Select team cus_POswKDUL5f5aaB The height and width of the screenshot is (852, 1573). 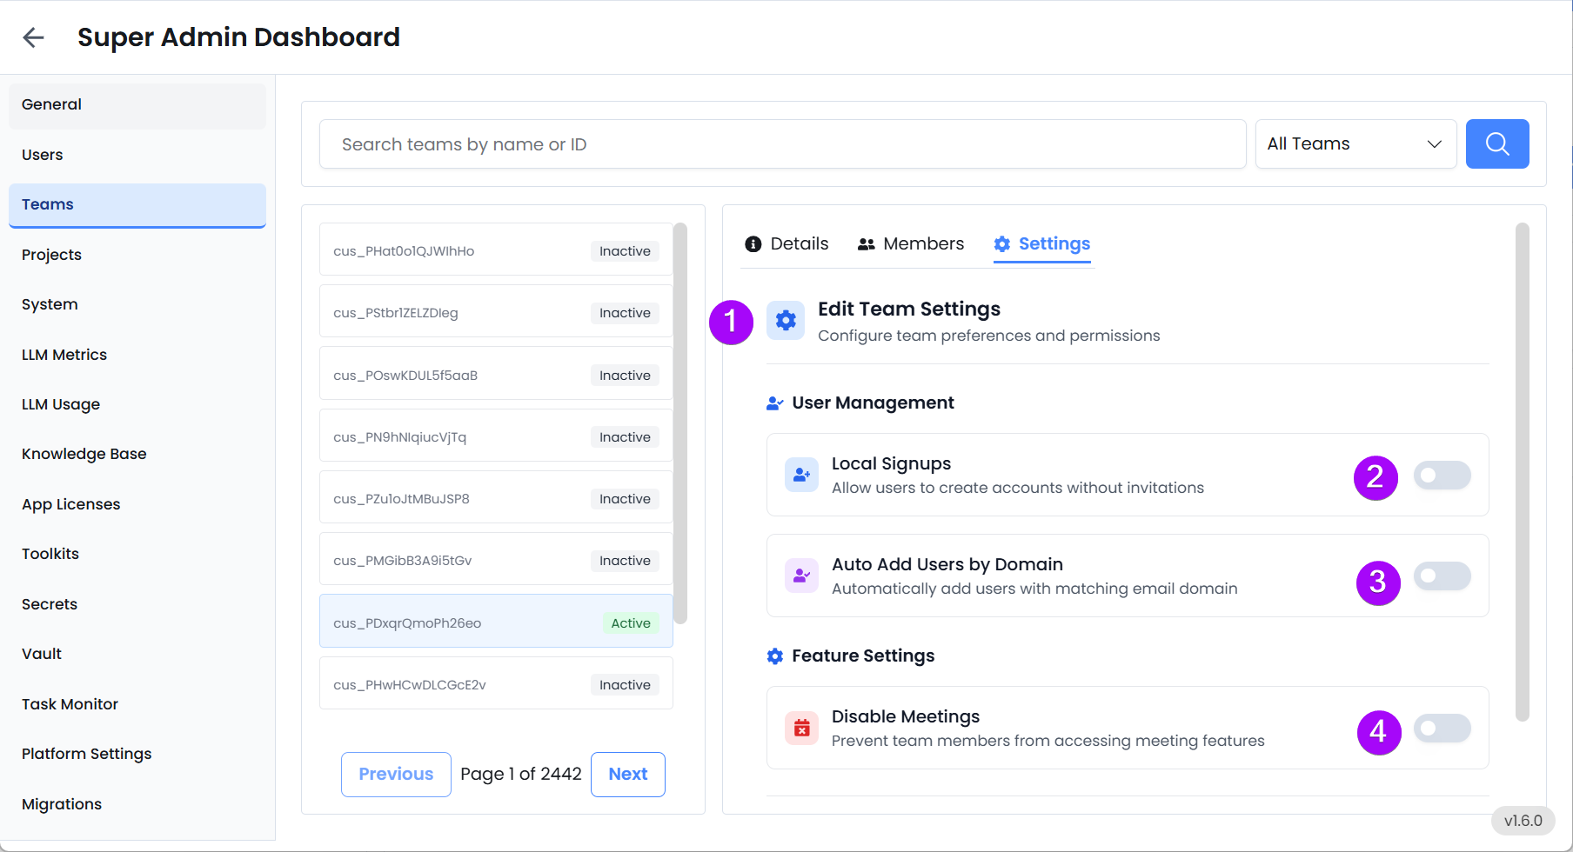tap(496, 375)
